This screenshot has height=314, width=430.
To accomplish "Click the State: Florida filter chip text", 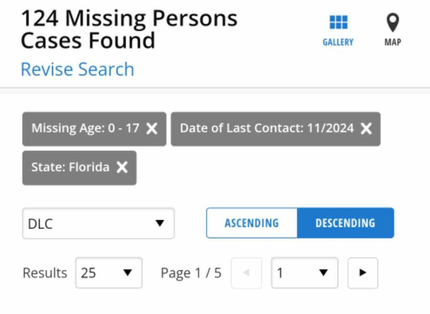I will pos(70,167).
